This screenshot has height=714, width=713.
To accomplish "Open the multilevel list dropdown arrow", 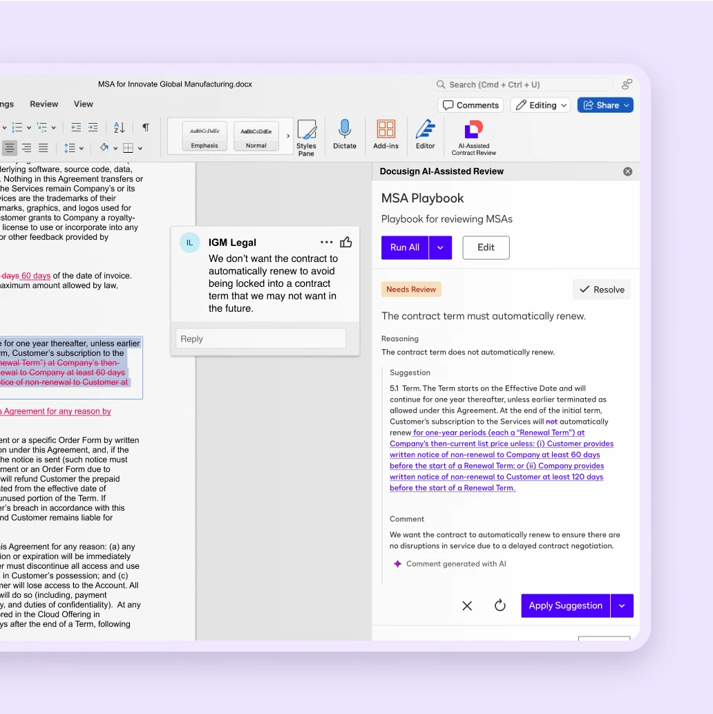I will (54, 128).
